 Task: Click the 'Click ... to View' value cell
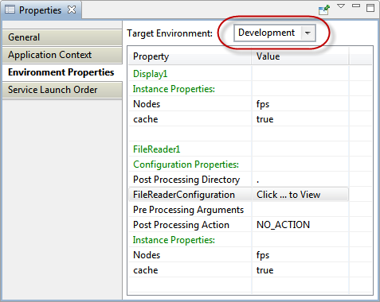(x=300, y=195)
